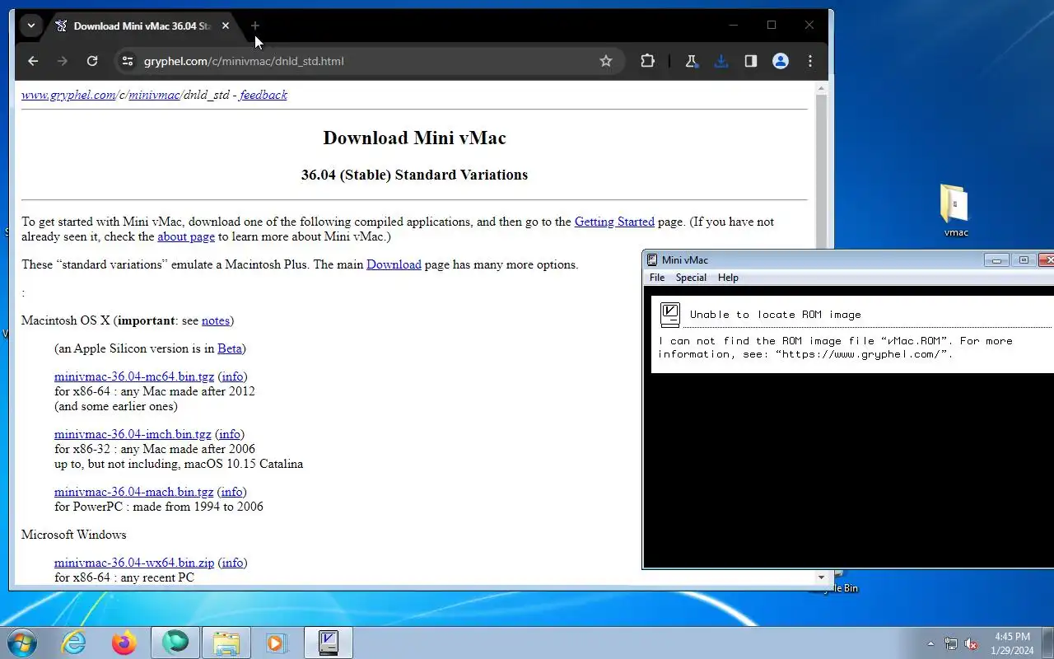Image resolution: width=1054 pixels, height=659 pixels.
Task: Open the Chrome extensions puzzle icon
Action: pyautogui.click(x=647, y=61)
